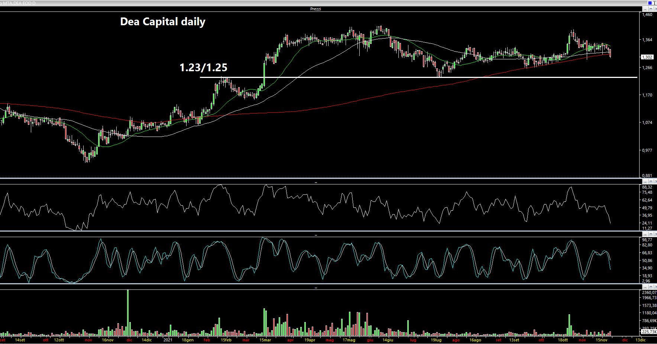Viewport: 657px width, 344px height.
Task: Click the 1,266 price axis label
Action: (648, 68)
